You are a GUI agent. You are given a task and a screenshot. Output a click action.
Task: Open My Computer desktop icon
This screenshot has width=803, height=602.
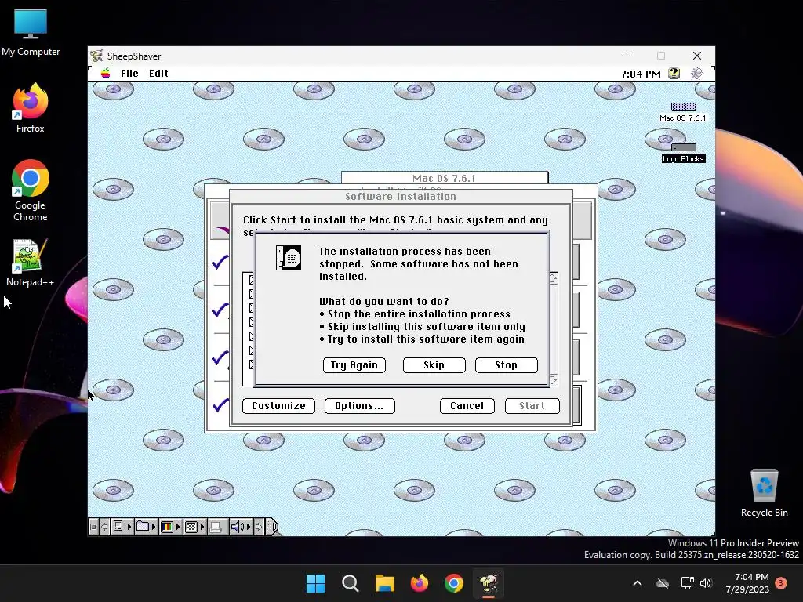(31, 31)
